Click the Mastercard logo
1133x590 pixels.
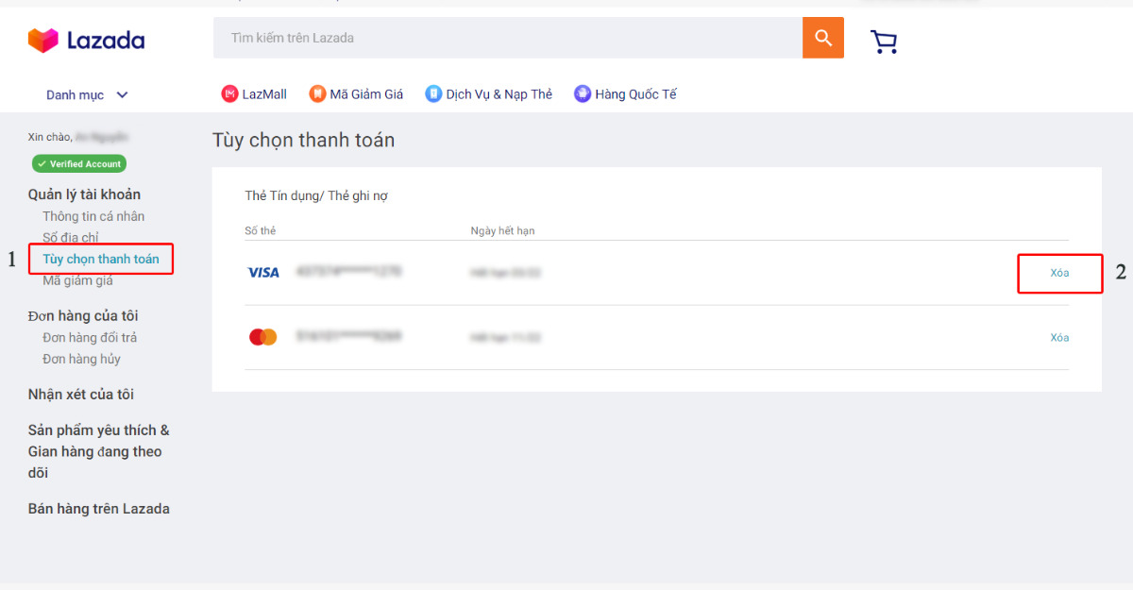click(x=262, y=336)
